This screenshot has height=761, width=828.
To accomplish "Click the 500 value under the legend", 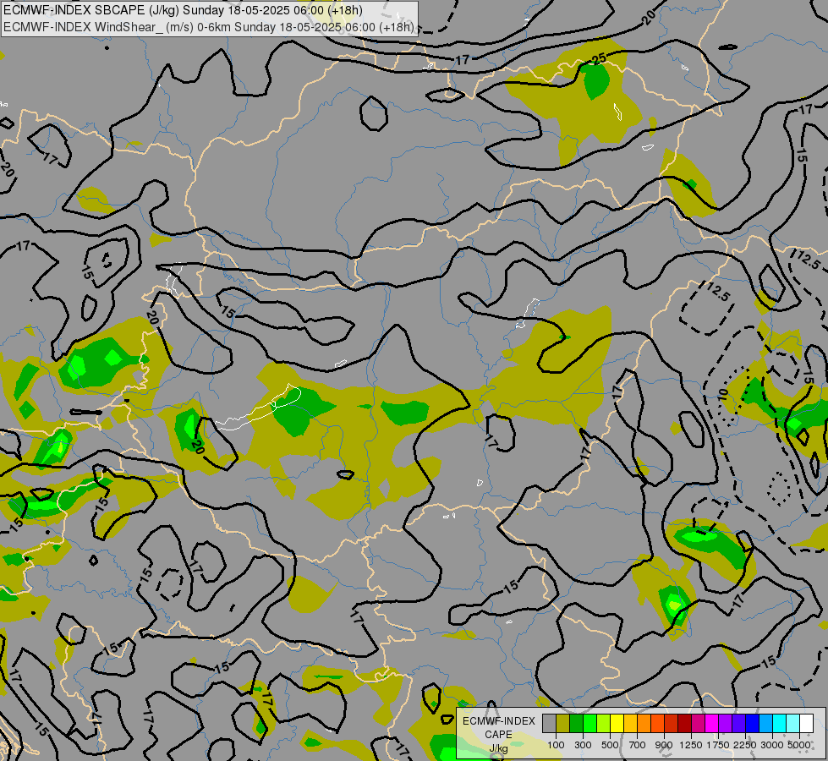I will [610, 745].
